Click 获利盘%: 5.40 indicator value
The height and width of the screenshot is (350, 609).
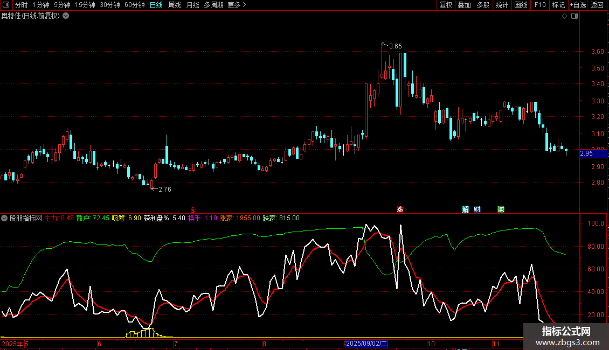point(164,218)
